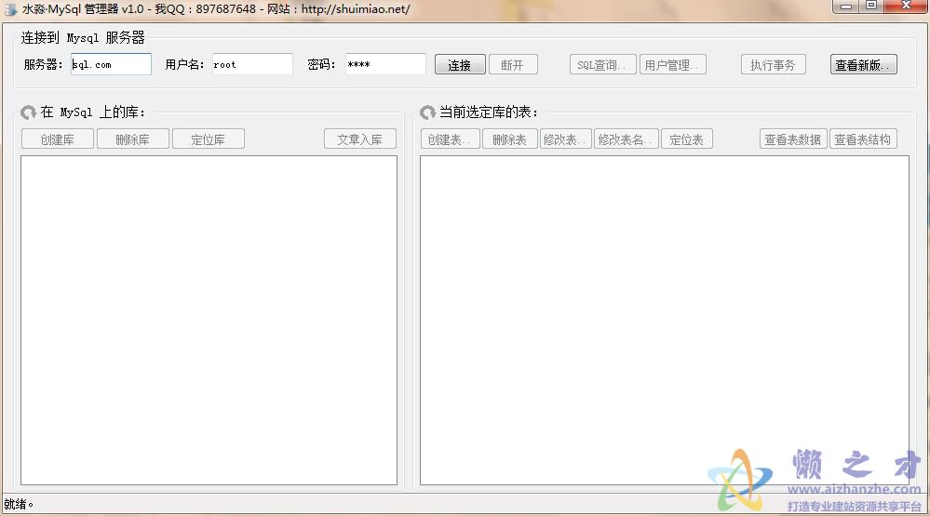Disconnect using the 断开 button
This screenshot has height=516, width=930.
click(513, 64)
